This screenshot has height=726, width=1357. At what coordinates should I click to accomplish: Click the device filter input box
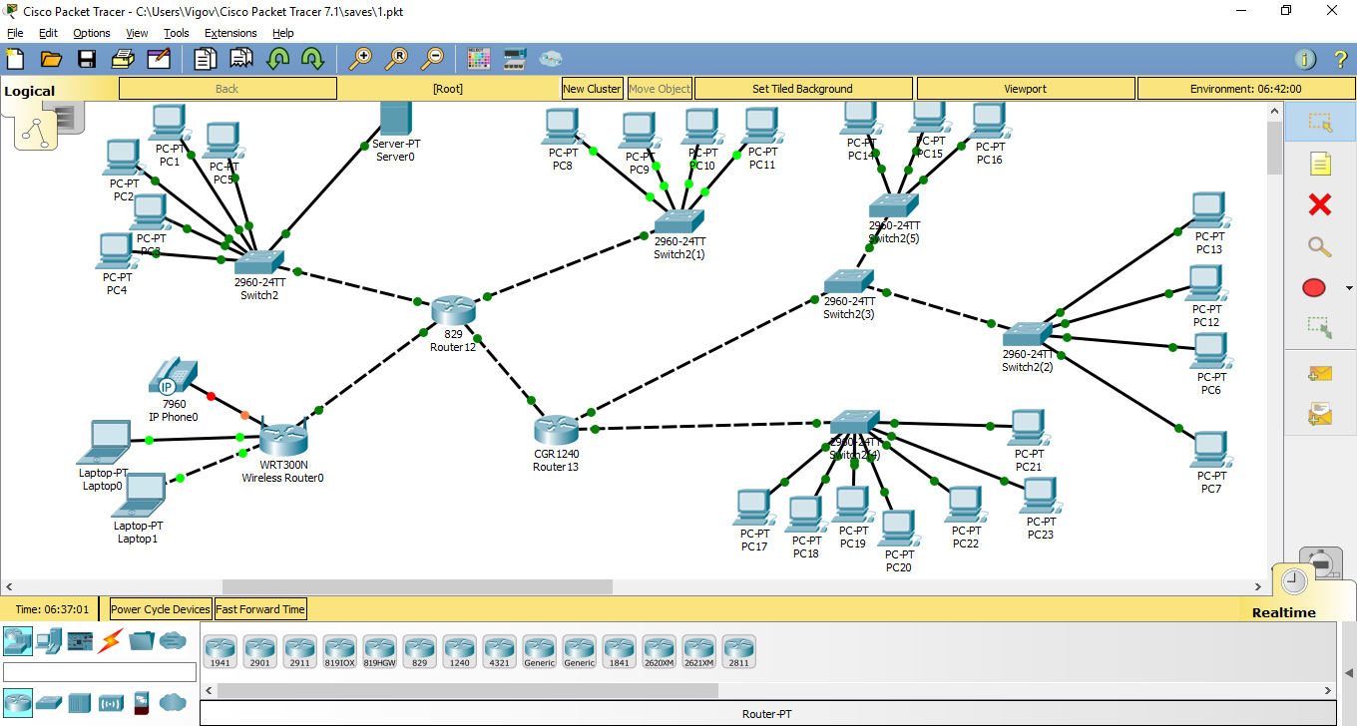tap(100, 671)
